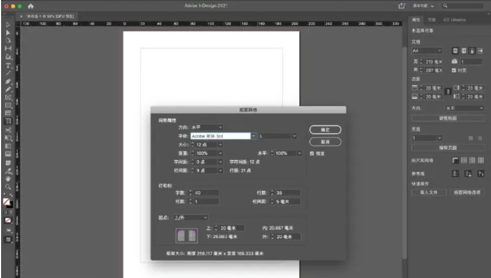Viewport: 491px width, 278px height.
Task: Select the Scissors tool
Action: tap(8, 130)
